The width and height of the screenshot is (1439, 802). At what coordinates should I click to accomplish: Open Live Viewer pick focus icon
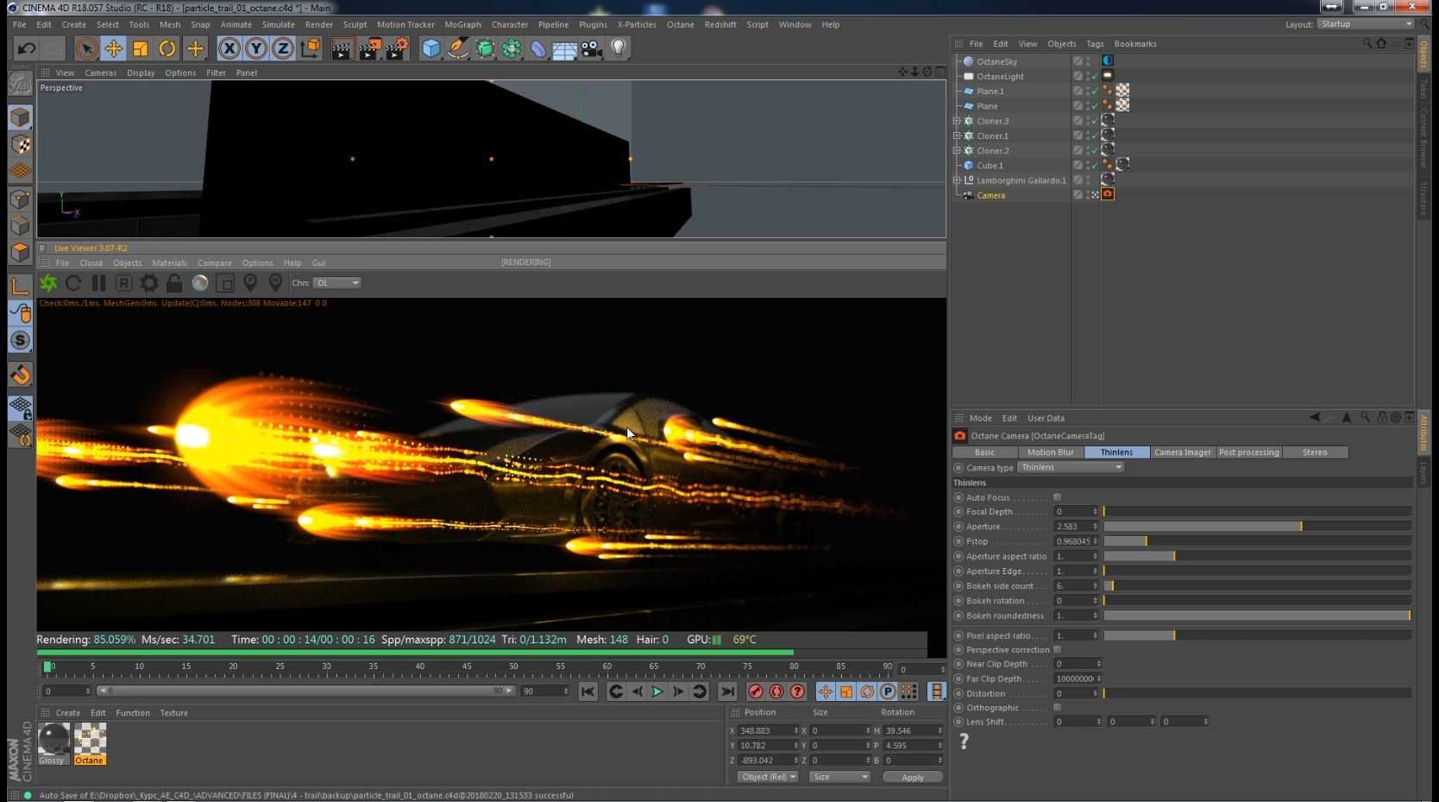tap(250, 283)
